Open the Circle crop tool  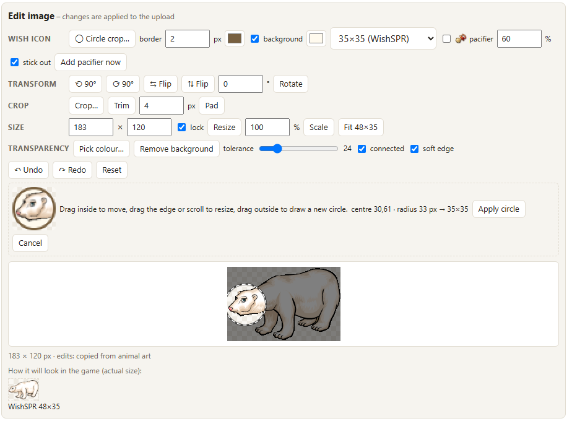point(102,38)
